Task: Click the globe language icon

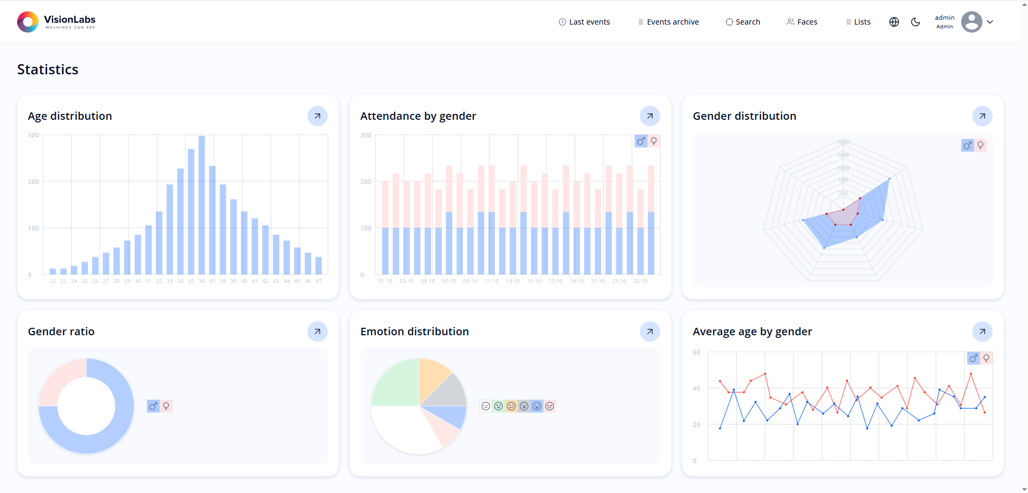Action: tap(894, 22)
